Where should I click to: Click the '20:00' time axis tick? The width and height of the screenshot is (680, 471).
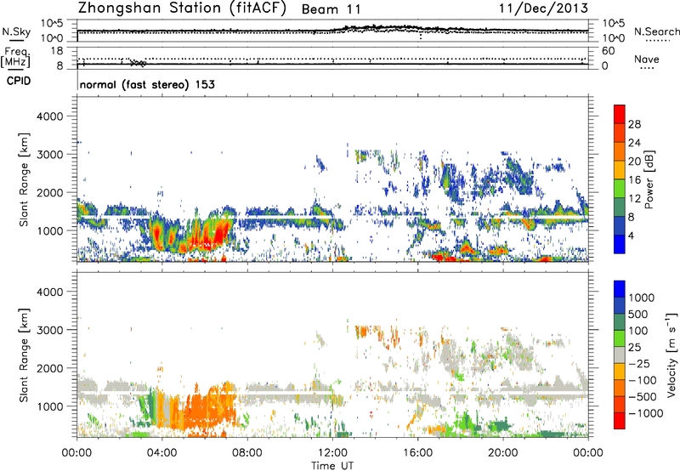point(502,453)
